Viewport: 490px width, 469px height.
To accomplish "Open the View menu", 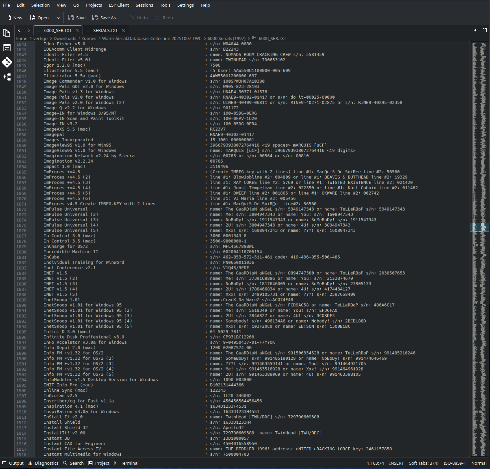I will click(x=62, y=5).
